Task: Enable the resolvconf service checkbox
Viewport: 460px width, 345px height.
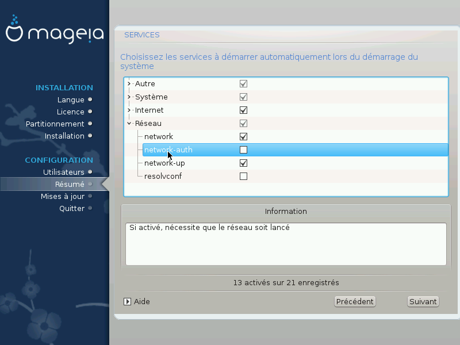Action: click(243, 177)
